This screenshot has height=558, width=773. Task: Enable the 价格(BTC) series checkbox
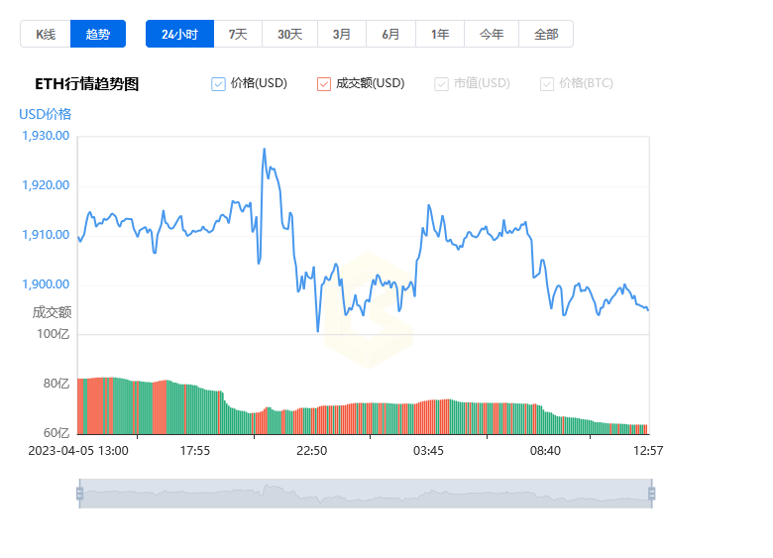pyautogui.click(x=547, y=84)
